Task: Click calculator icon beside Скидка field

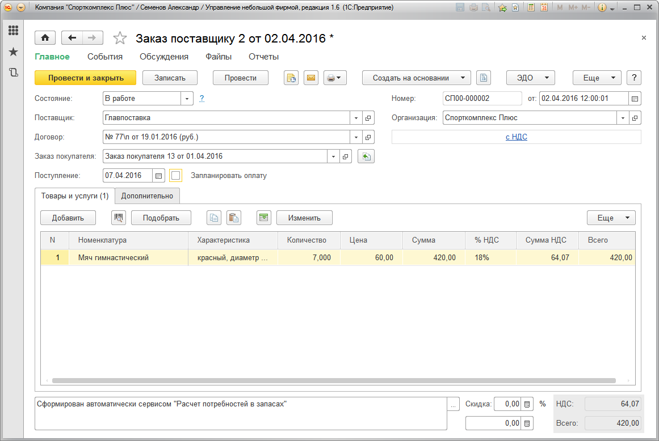Action: click(x=527, y=404)
